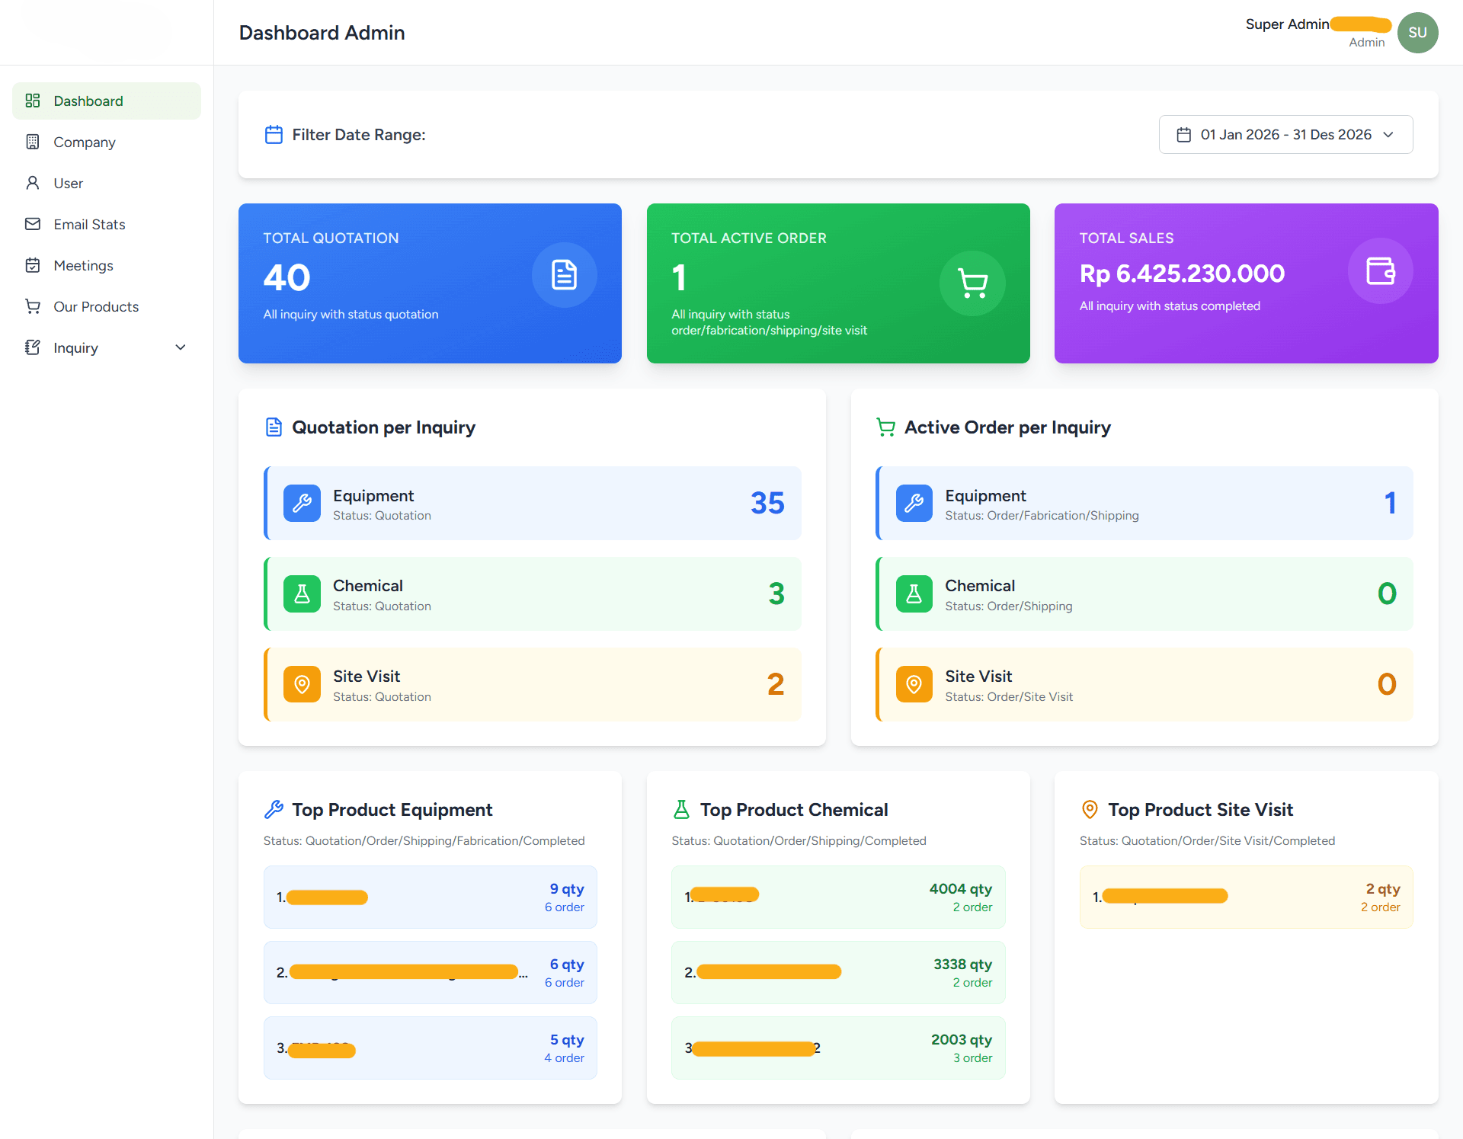Expand the Inquiry sidebar submenu chevron
This screenshot has height=1139, width=1463.
(181, 347)
